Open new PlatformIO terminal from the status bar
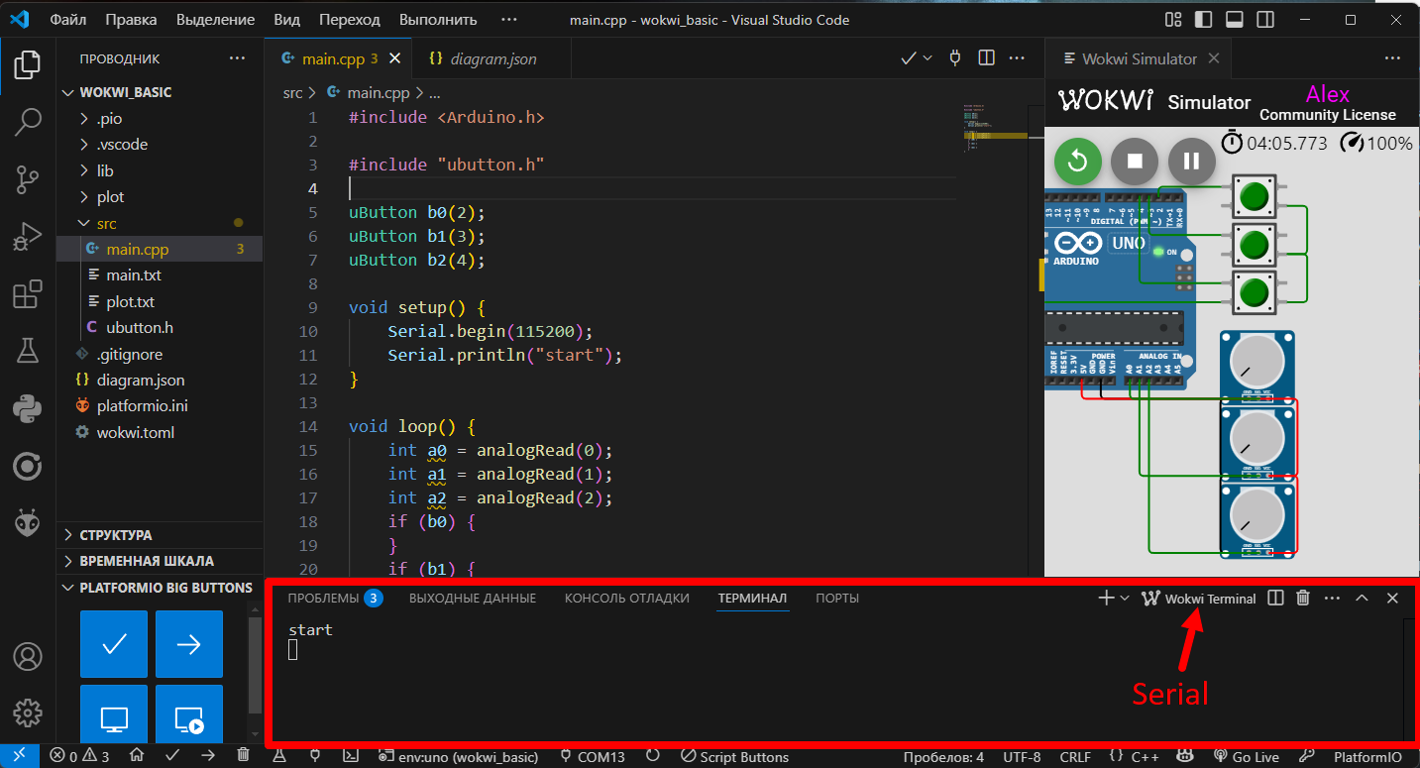The image size is (1420, 768). (351, 756)
